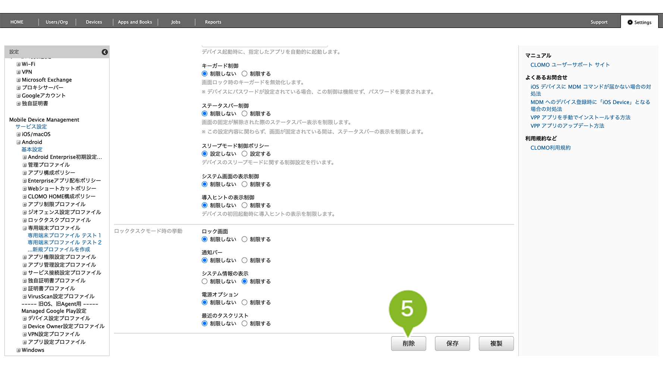The height and width of the screenshot is (373, 663).
Task: Expand the iOS/macOS tree node
Action: tap(18, 134)
